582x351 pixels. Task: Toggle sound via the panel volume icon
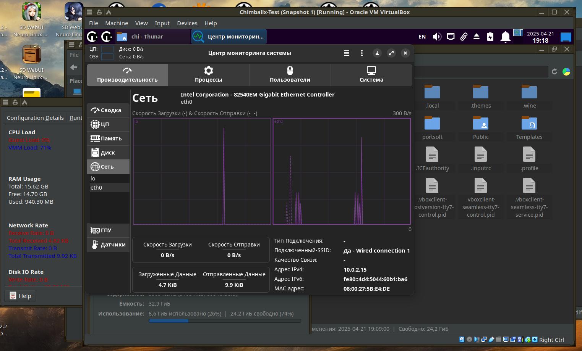[436, 37]
